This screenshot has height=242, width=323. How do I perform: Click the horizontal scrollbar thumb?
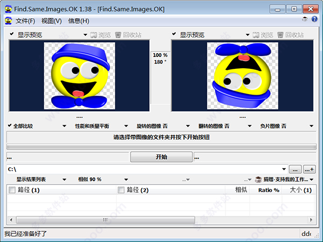(x=106, y=220)
